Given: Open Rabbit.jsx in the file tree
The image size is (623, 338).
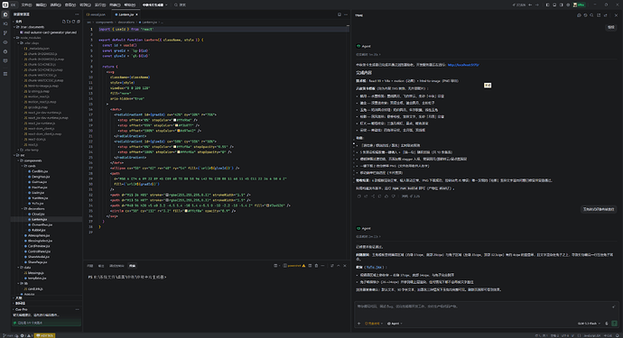Looking at the screenshot, I should (x=39, y=230).
